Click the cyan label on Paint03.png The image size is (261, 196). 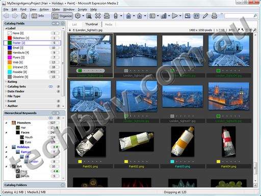point(172,161)
